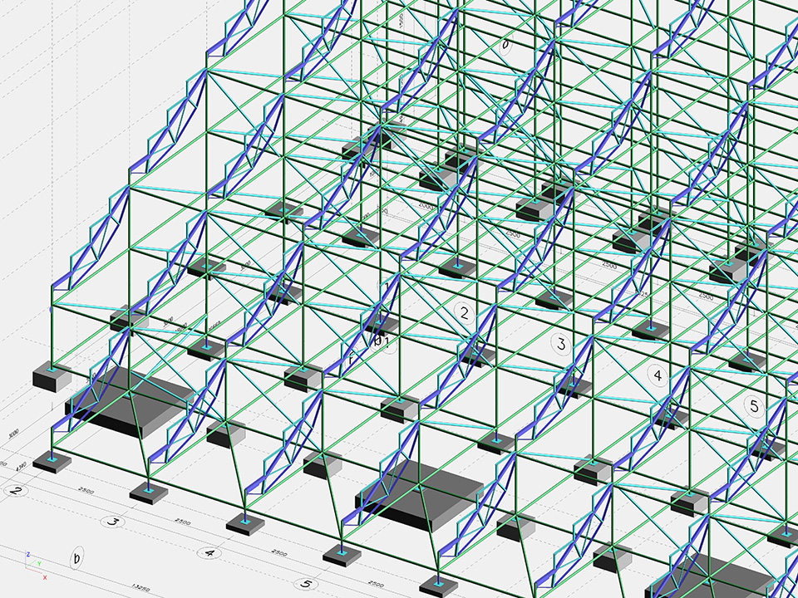Screen dimensions: 798x598
Task: Select grid bubble 3 on the lower-left ground axis
Action: [113, 522]
